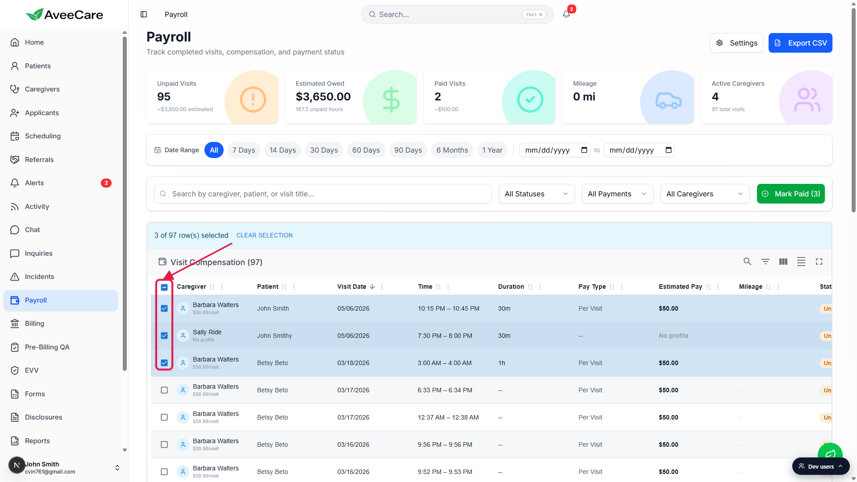Click the sidebar scrollbar
The height and width of the screenshot is (482, 857).
tap(125, 203)
